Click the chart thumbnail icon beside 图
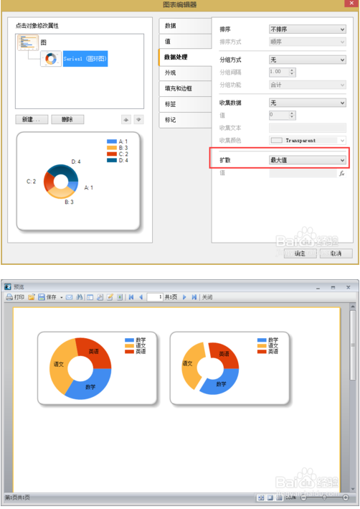360x509 pixels. point(28,42)
